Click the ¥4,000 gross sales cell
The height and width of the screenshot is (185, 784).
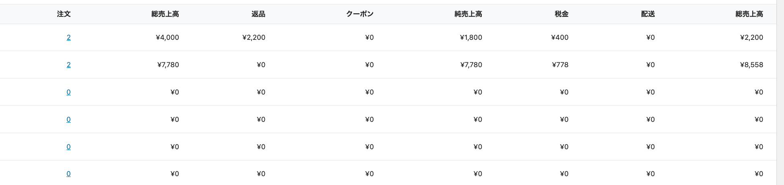(x=167, y=37)
